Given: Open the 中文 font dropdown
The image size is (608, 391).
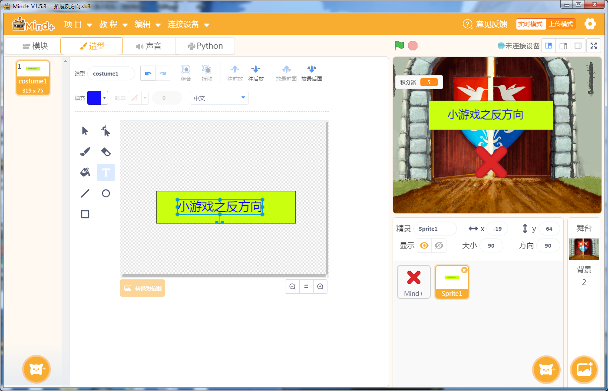Looking at the screenshot, I should (219, 98).
